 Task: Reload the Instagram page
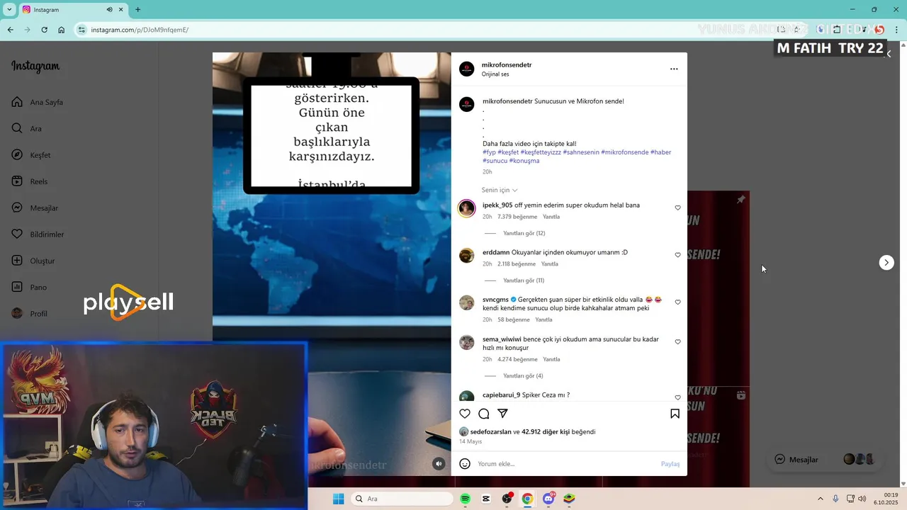[44, 30]
